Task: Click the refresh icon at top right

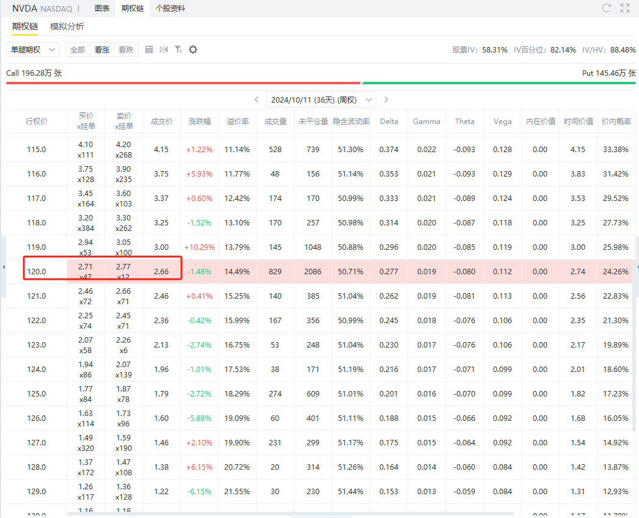Action: [607, 8]
